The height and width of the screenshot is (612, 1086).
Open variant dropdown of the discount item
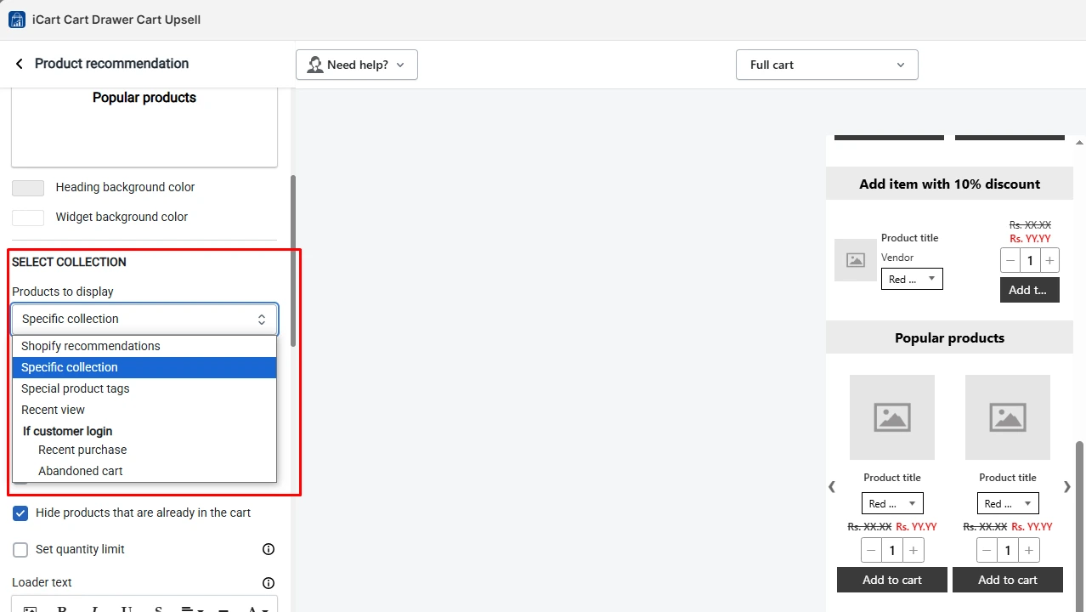click(912, 279)
